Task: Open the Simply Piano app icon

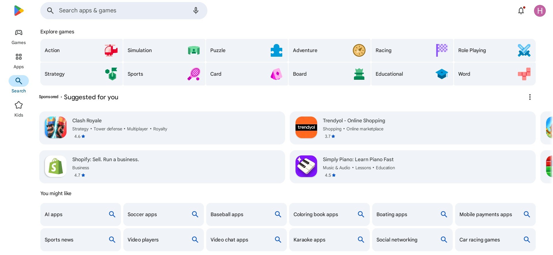Action: click(306, 166)
